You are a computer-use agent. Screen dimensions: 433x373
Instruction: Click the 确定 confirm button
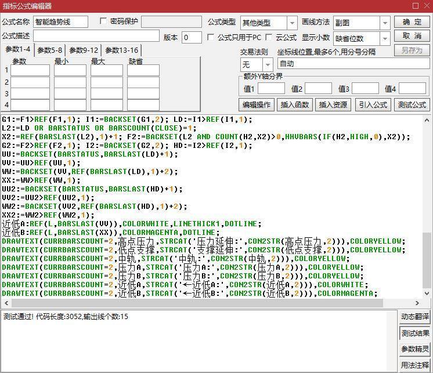click(412, 22)
